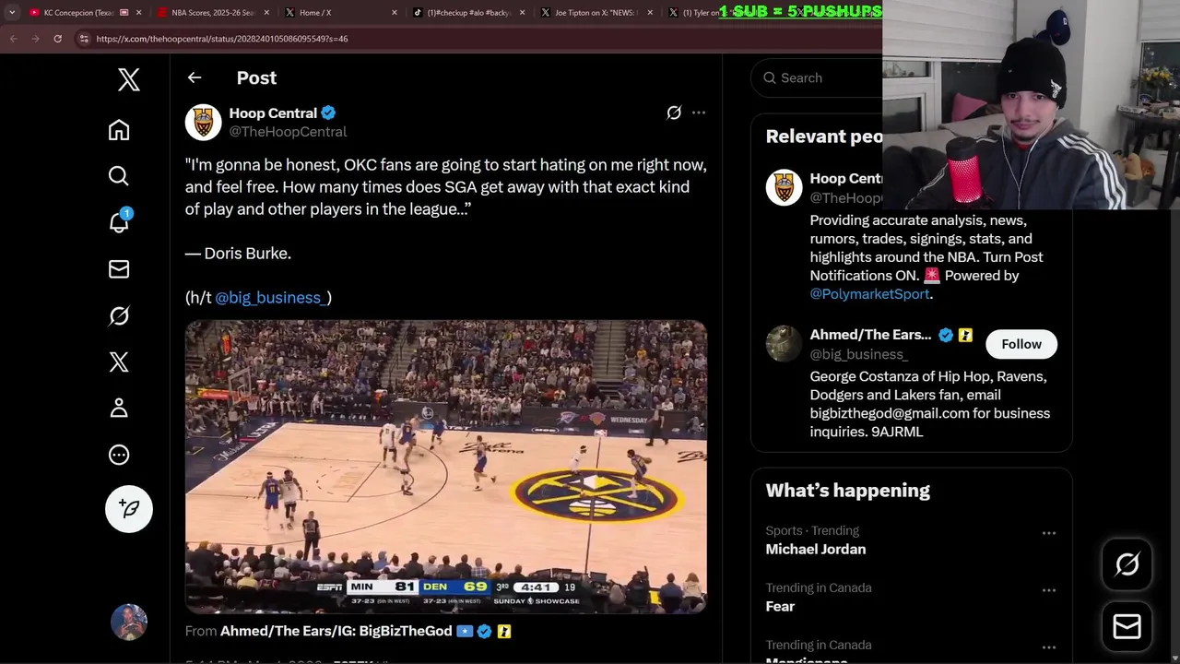Open account avatar at sidebar bottom
This screenshot has width=1180, height=664.
129,622
